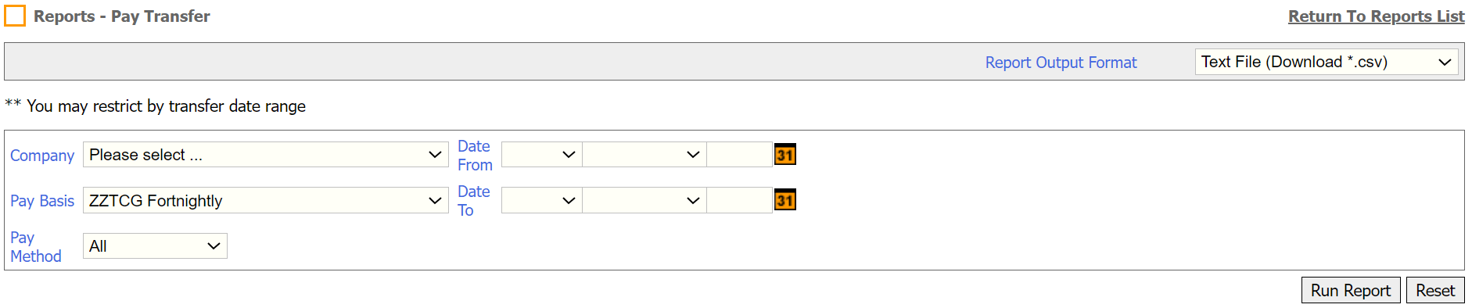The image size is (1472, 308).
Task: Expand the Report Output Format dropdown
Action: click(x=1327, y=62)
